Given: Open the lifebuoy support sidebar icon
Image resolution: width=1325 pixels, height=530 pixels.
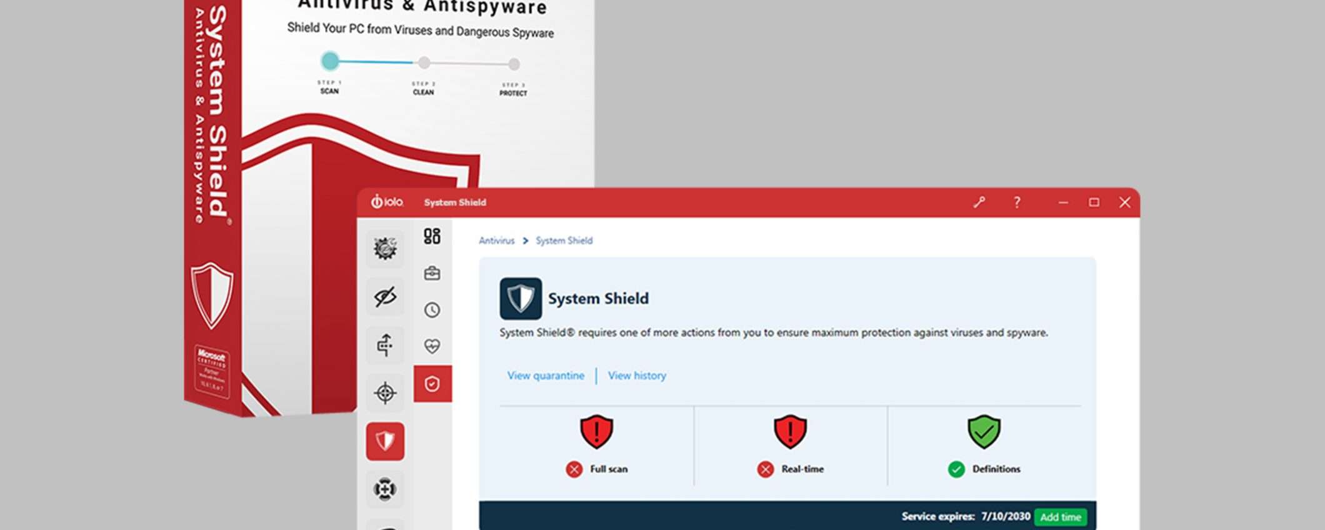Looking at the screenshot, I should coord(385,489).
